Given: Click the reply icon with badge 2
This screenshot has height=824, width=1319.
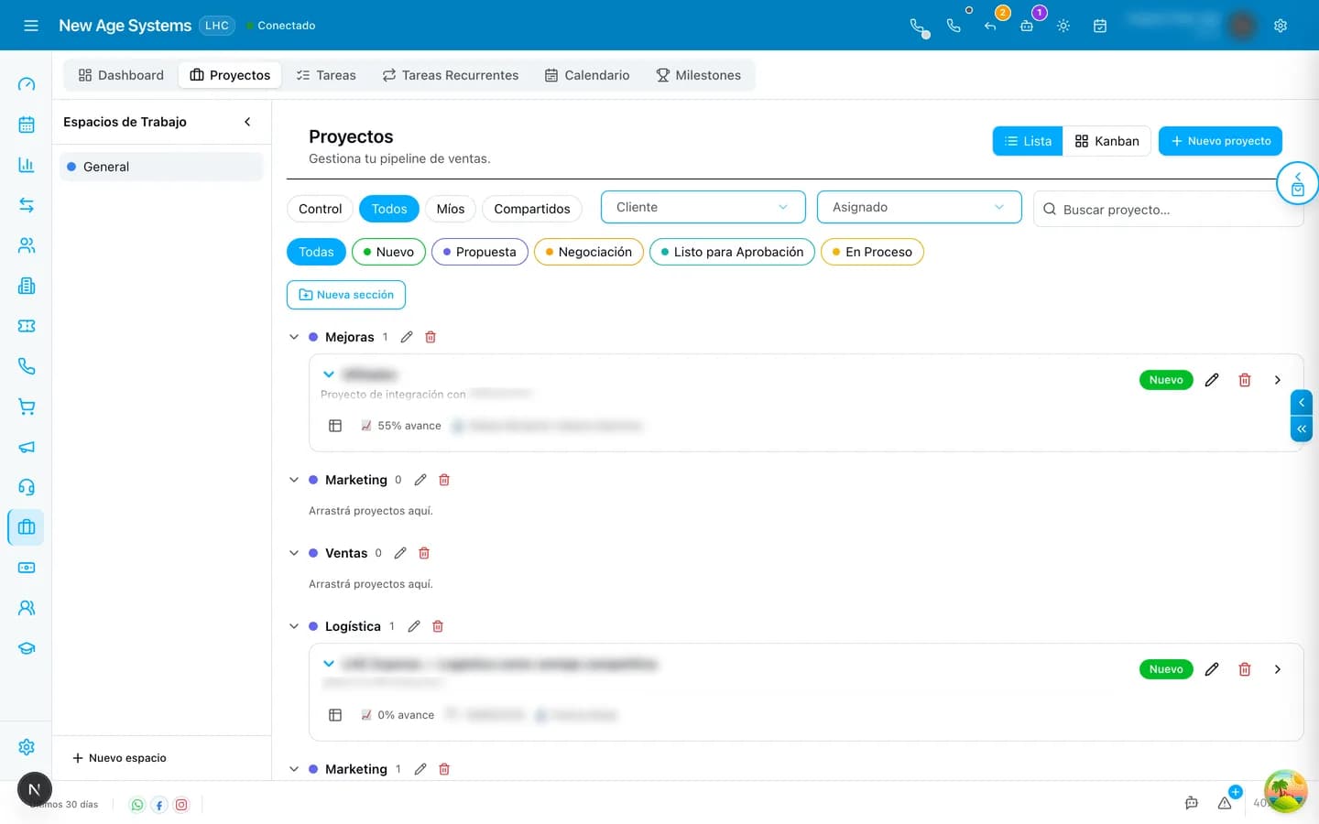Looking at the screenshot, I should 991,26.
